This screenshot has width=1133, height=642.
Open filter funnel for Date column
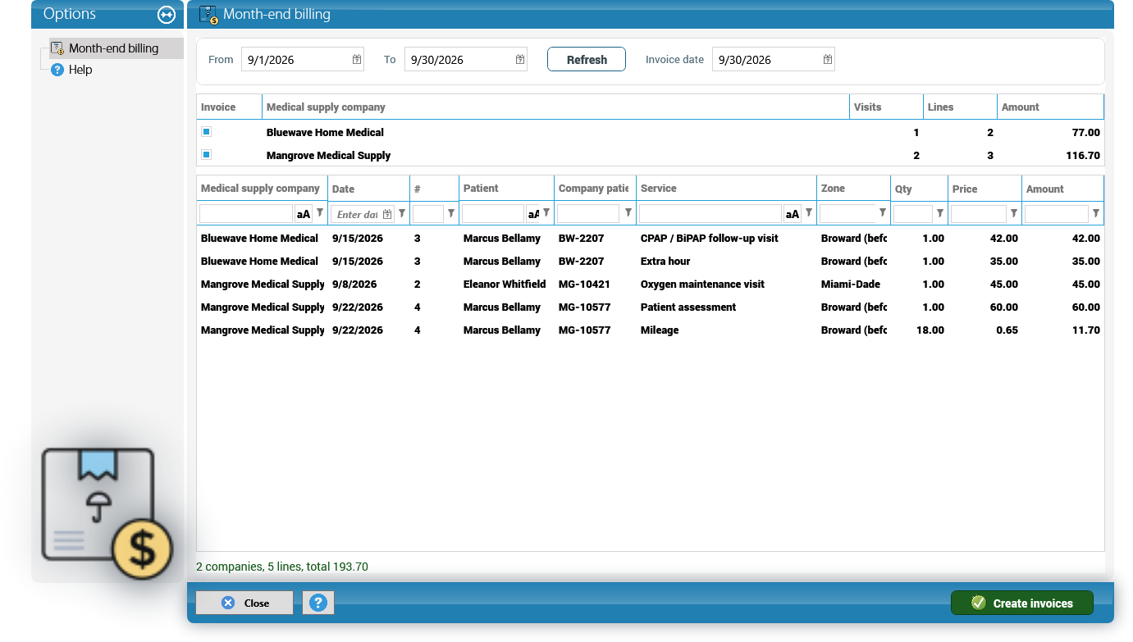(402, 213)
